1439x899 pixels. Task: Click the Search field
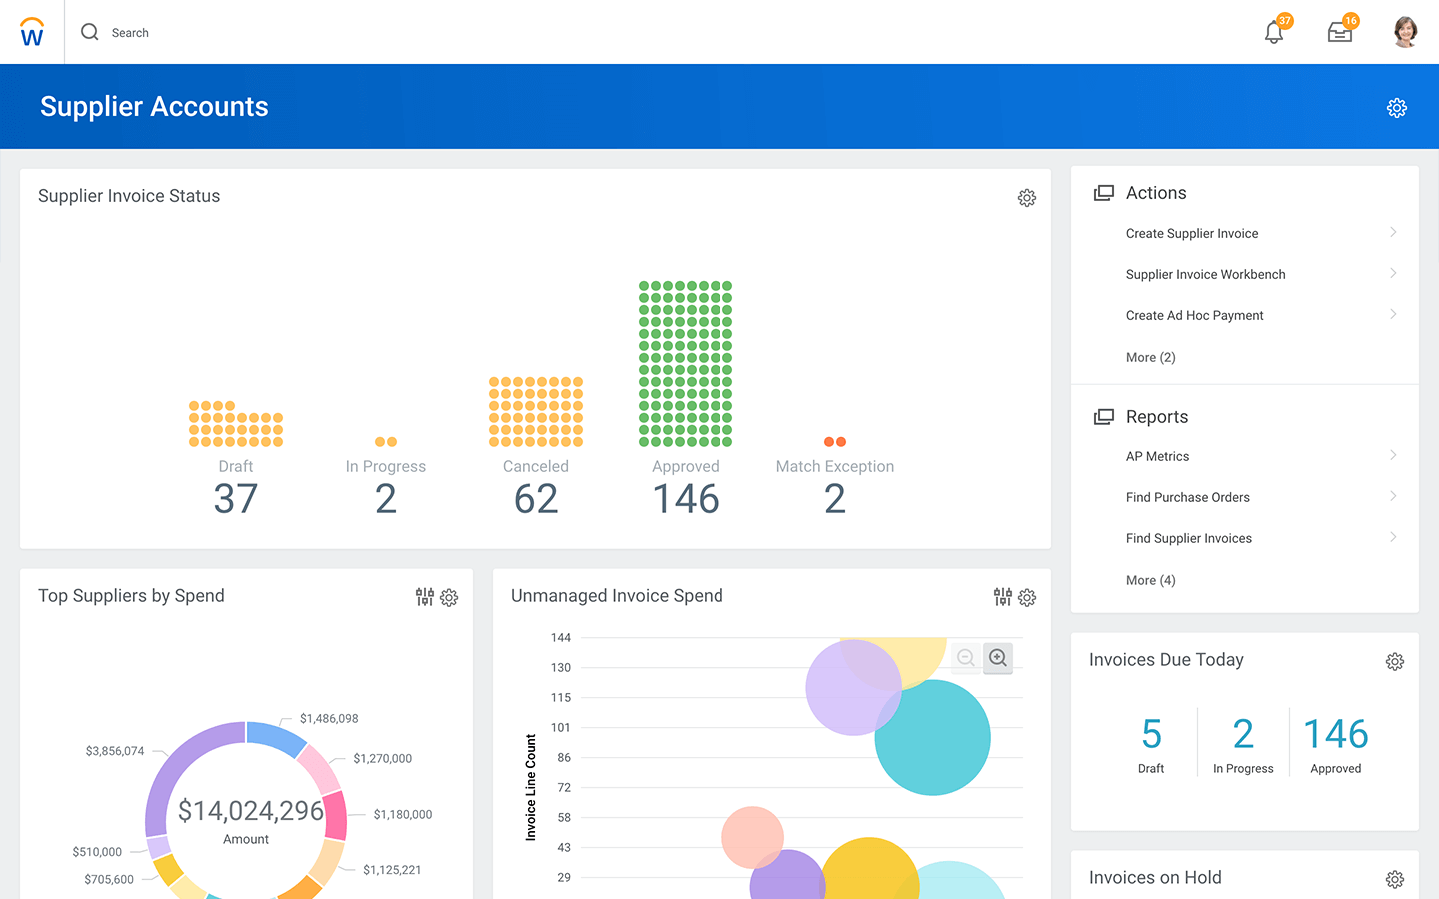tap(130, 33)
